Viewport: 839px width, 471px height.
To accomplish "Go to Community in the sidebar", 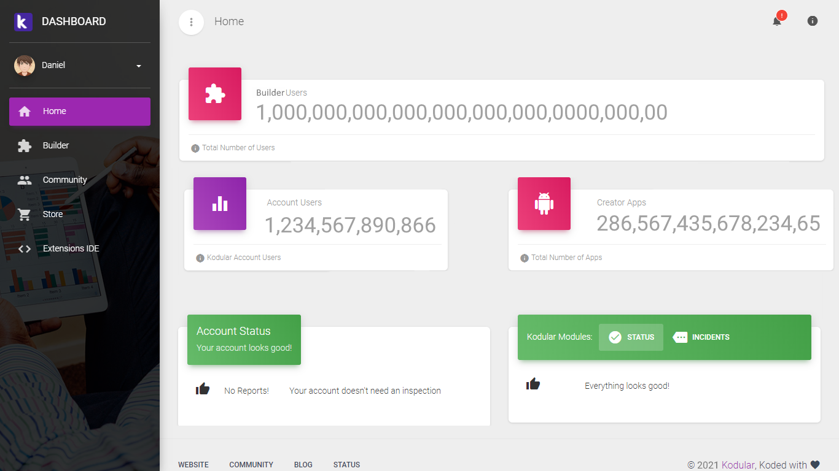I will tap(80, 180).
